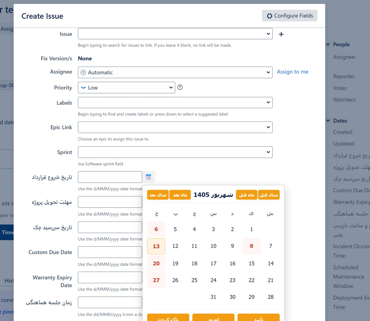Click the Custom Due Date input field
Screen dimensions: 370x321
coord(110,252)
